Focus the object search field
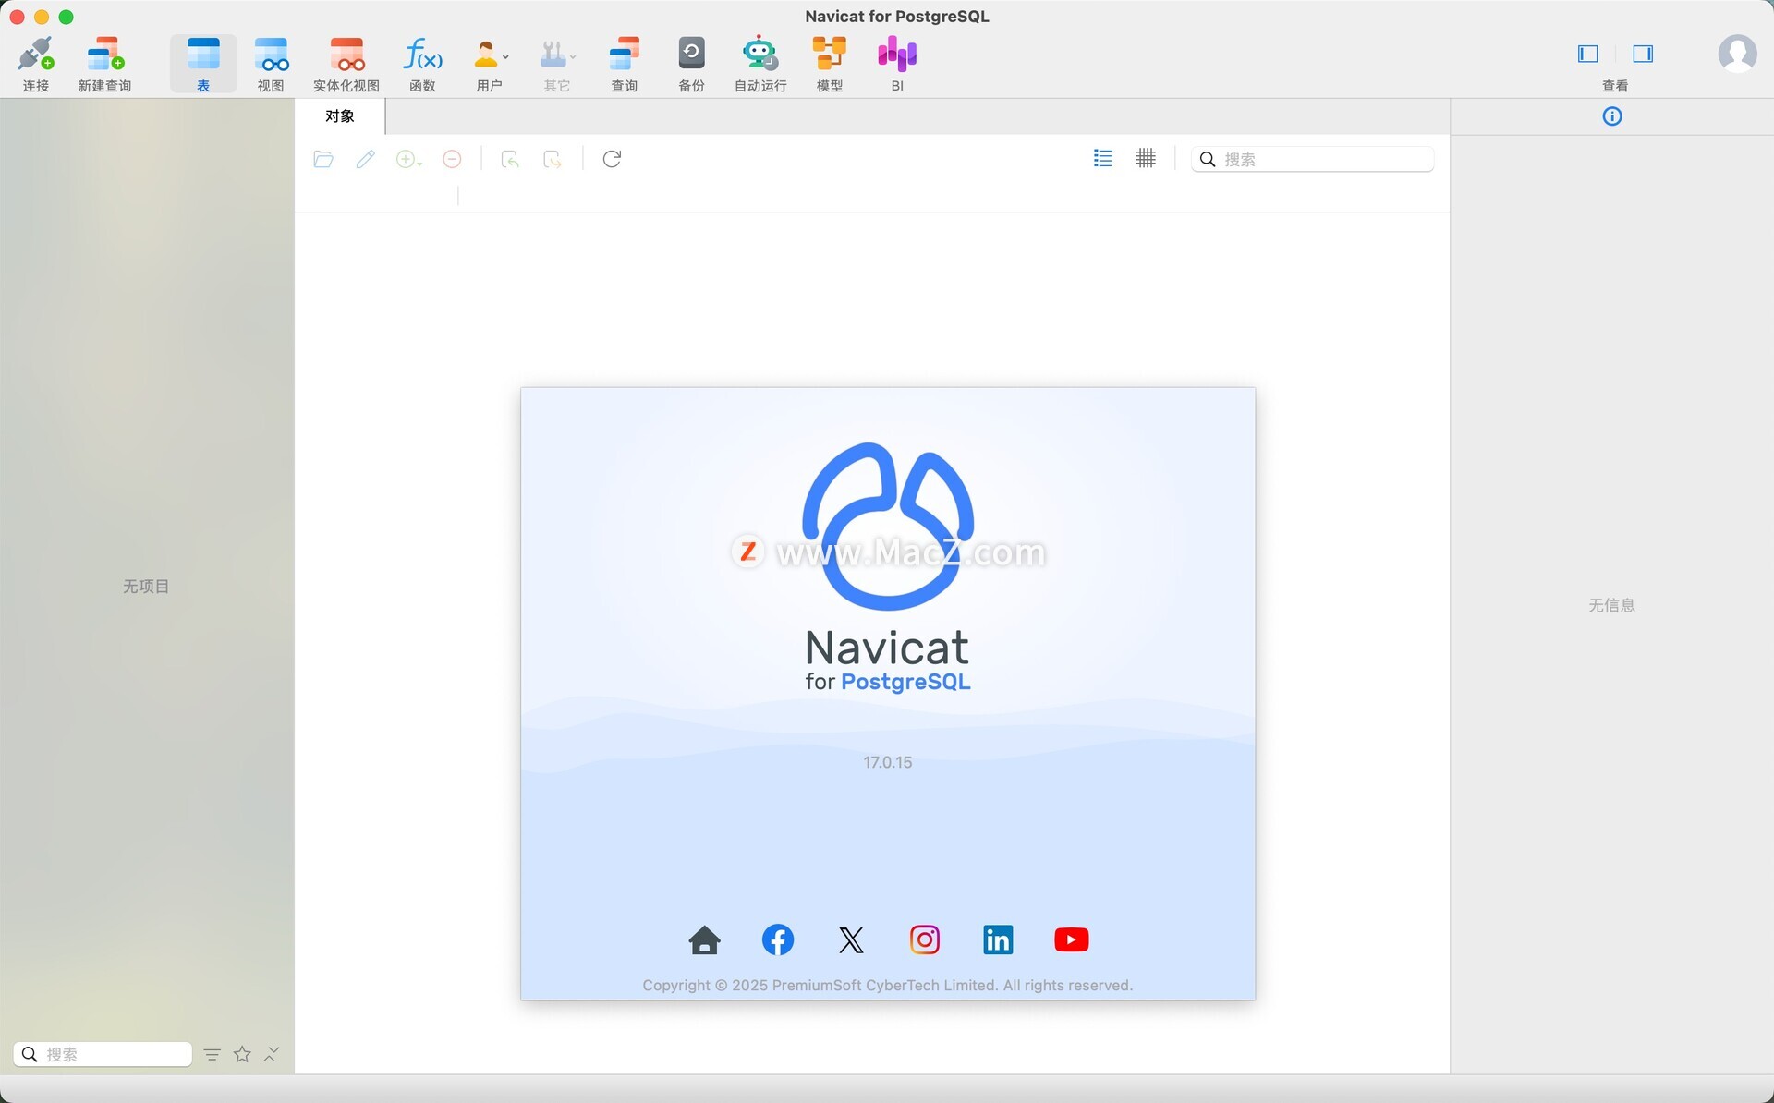Image resolution: width=1774 pixels, height=1103 pixels. click(1312, 159)
